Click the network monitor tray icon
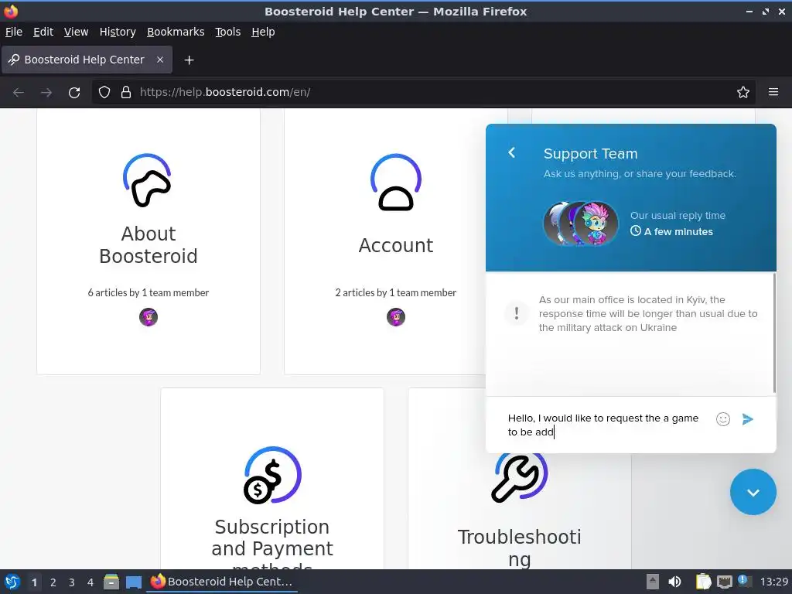 724,582
